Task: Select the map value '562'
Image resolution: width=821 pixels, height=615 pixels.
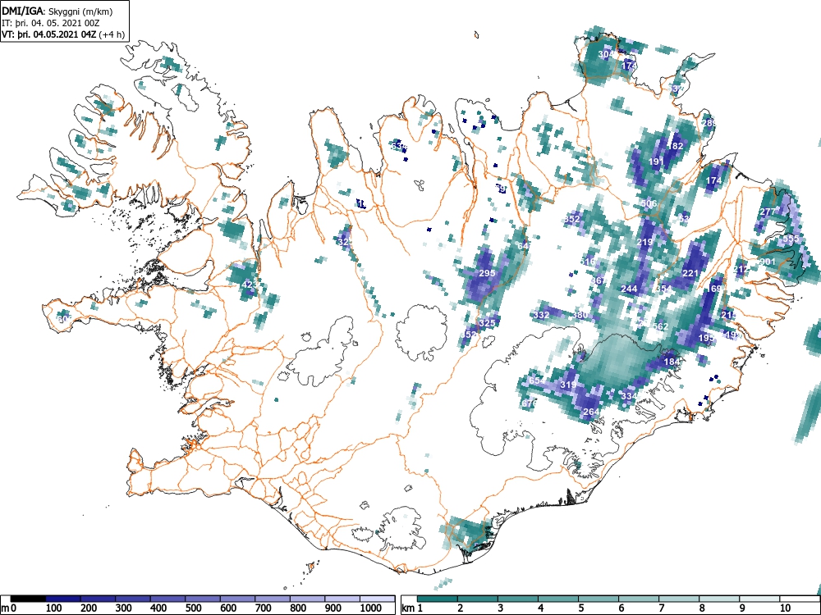Action: tap(660, 326)
